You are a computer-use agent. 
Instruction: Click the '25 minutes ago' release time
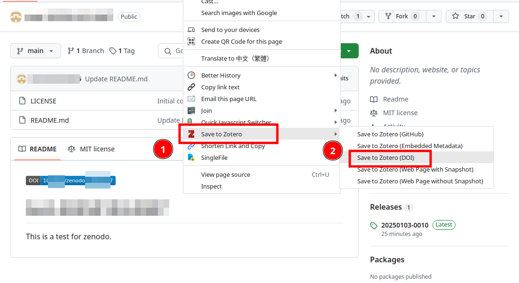[x=402, y=234]
